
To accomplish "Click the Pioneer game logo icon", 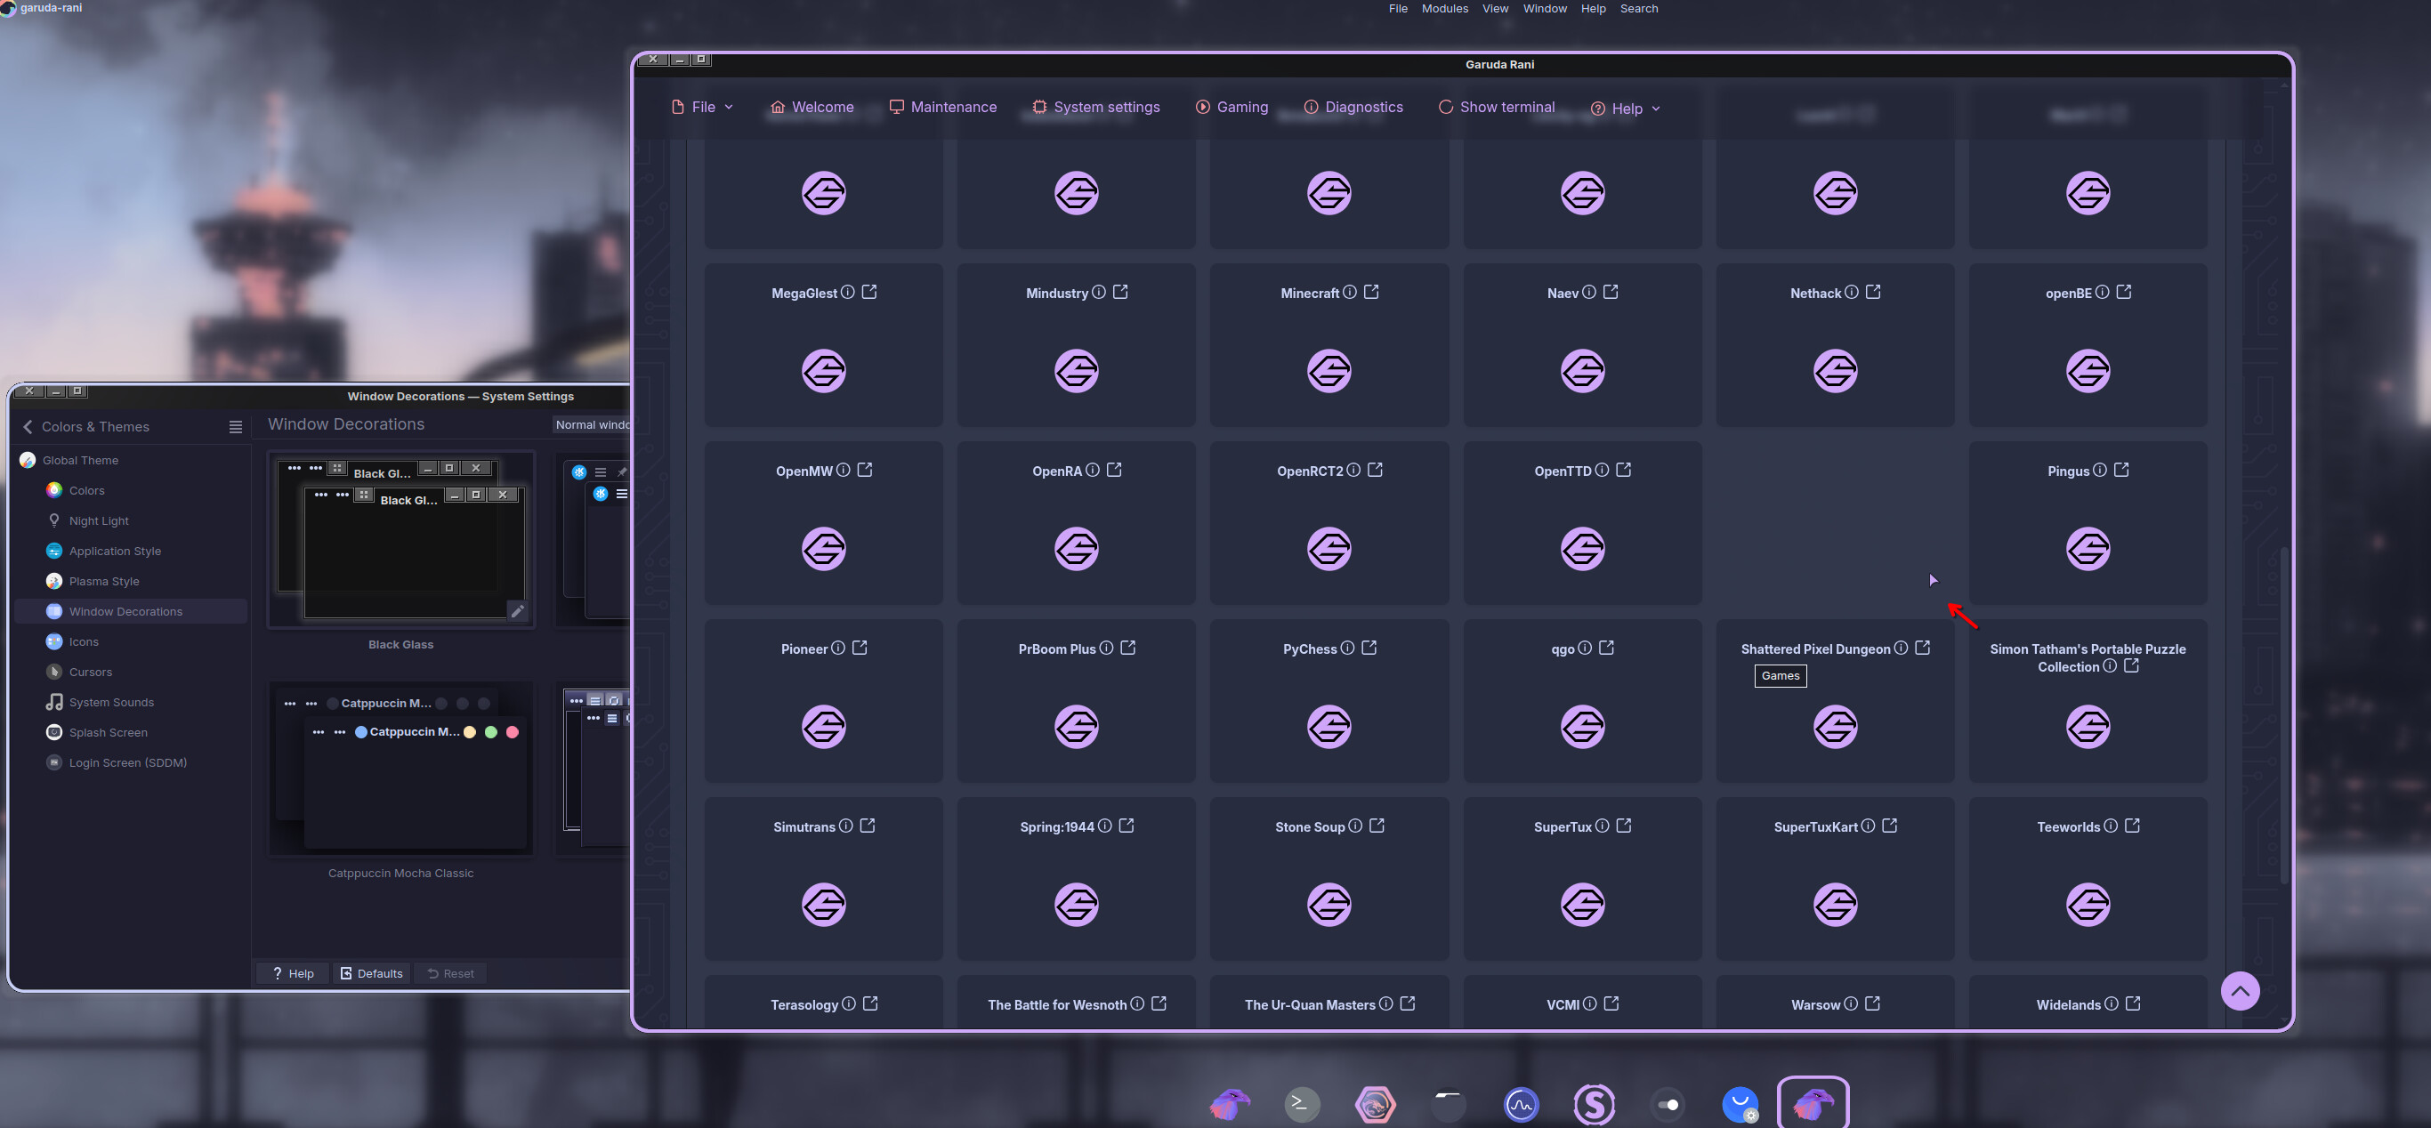I will tap(824, 726).
